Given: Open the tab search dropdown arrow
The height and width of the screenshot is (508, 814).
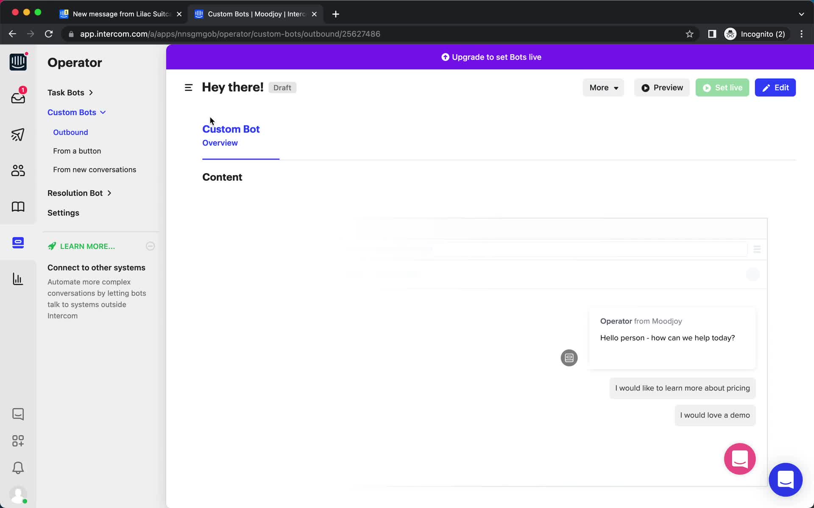Looking at the screenshot, I should click(x=801, y=14).
